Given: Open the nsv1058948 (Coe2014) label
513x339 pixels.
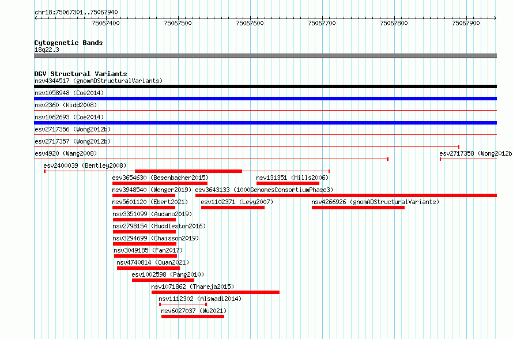Looking at the screenshot, I should [x=69, y=93].
